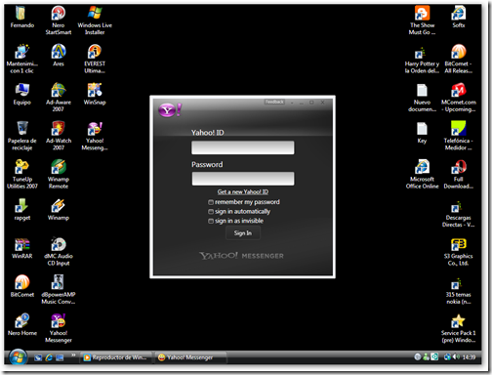Select Mantenimiento con 1 clic icon

(21, 59)
